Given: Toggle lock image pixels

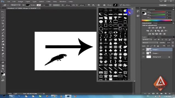Looking at the screenshot, I should coord(151,46).
